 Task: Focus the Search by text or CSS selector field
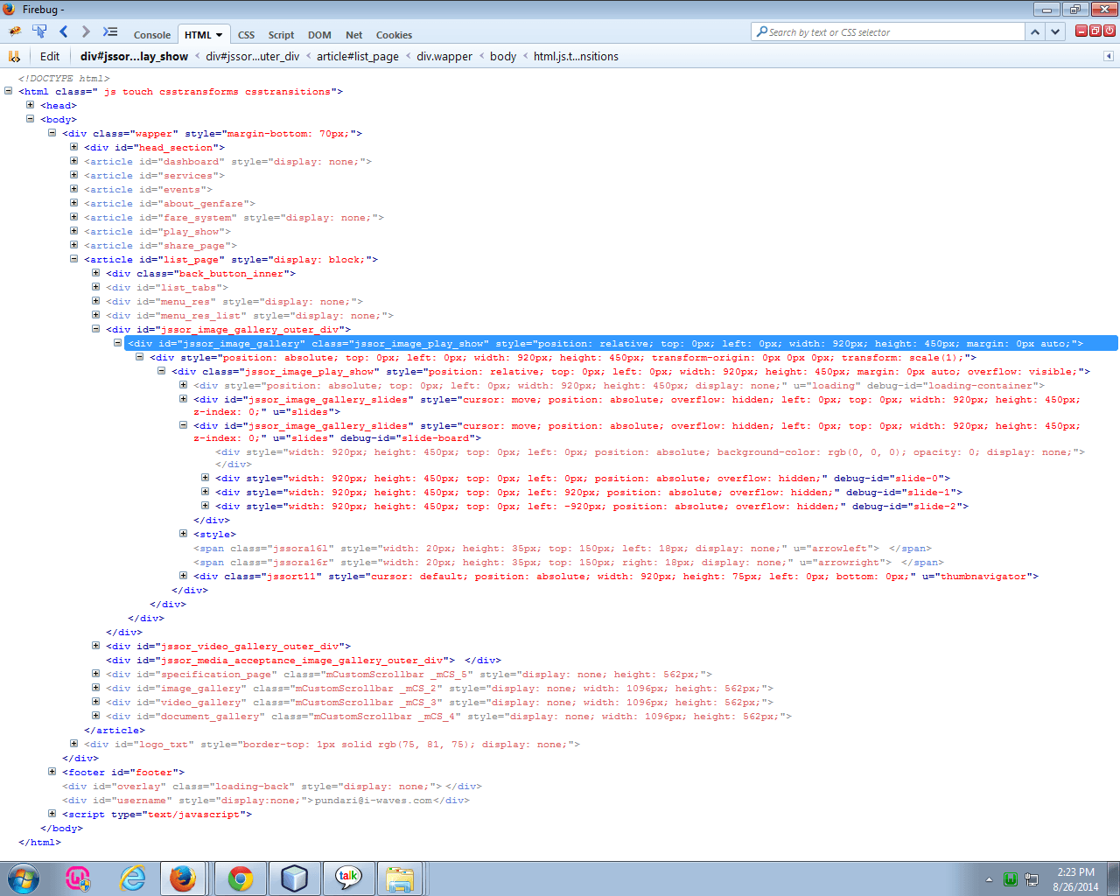(887, 31)
